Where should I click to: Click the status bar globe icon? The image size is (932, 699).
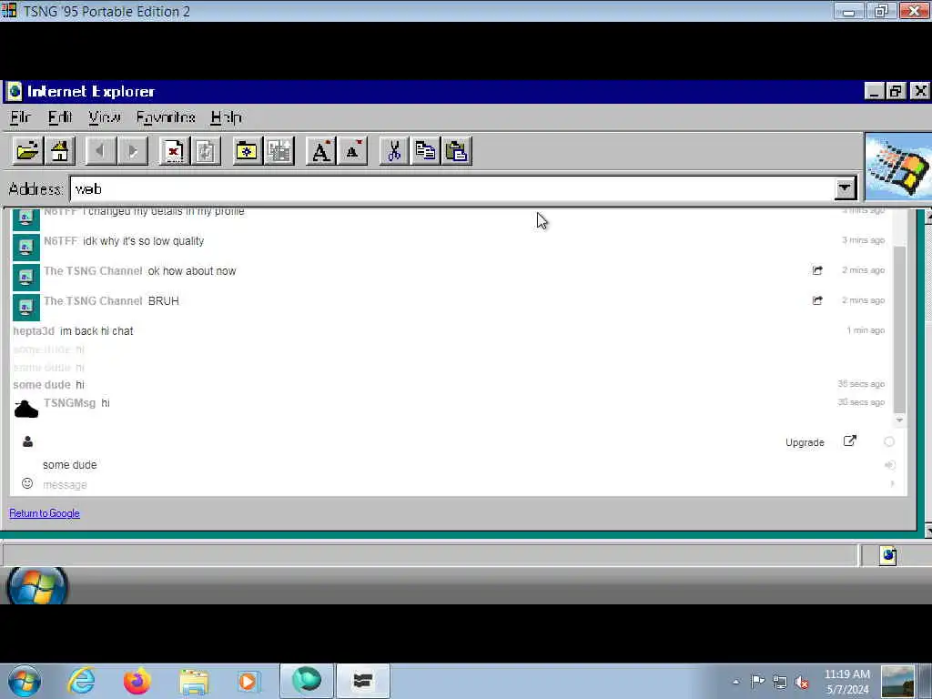[x=888, y=555]
